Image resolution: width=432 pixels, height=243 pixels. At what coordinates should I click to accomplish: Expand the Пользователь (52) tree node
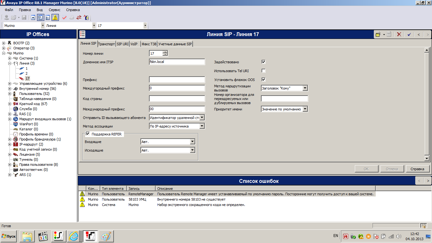(x=10, y=94)
